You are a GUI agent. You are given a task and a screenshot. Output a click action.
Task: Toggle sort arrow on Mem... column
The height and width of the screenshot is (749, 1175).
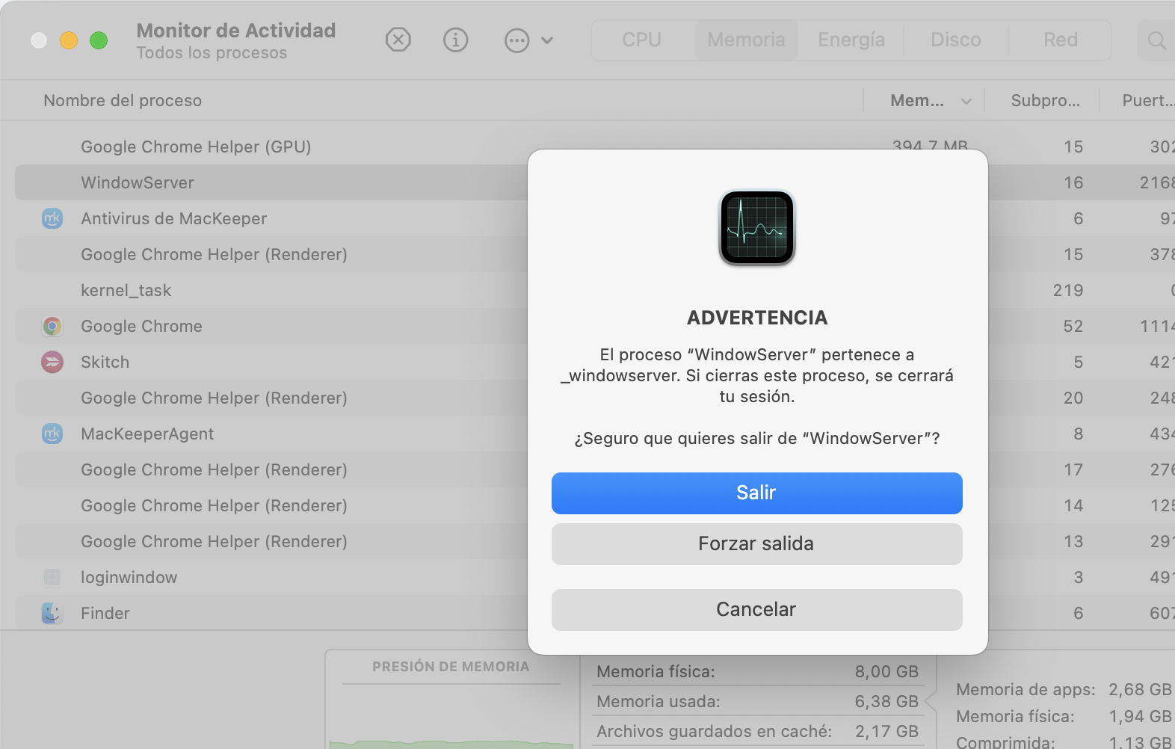point(966,101)
